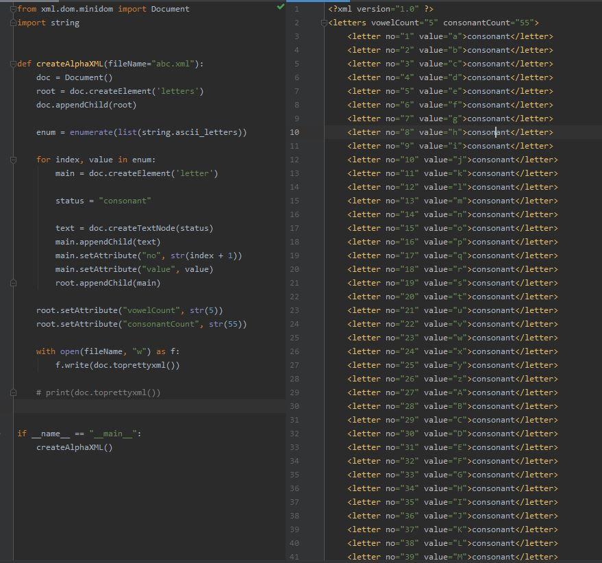The image size is (602, 563).
Task: Click 'text = doc.createTextNode(status)' line
Action: (x=134, y=228)
